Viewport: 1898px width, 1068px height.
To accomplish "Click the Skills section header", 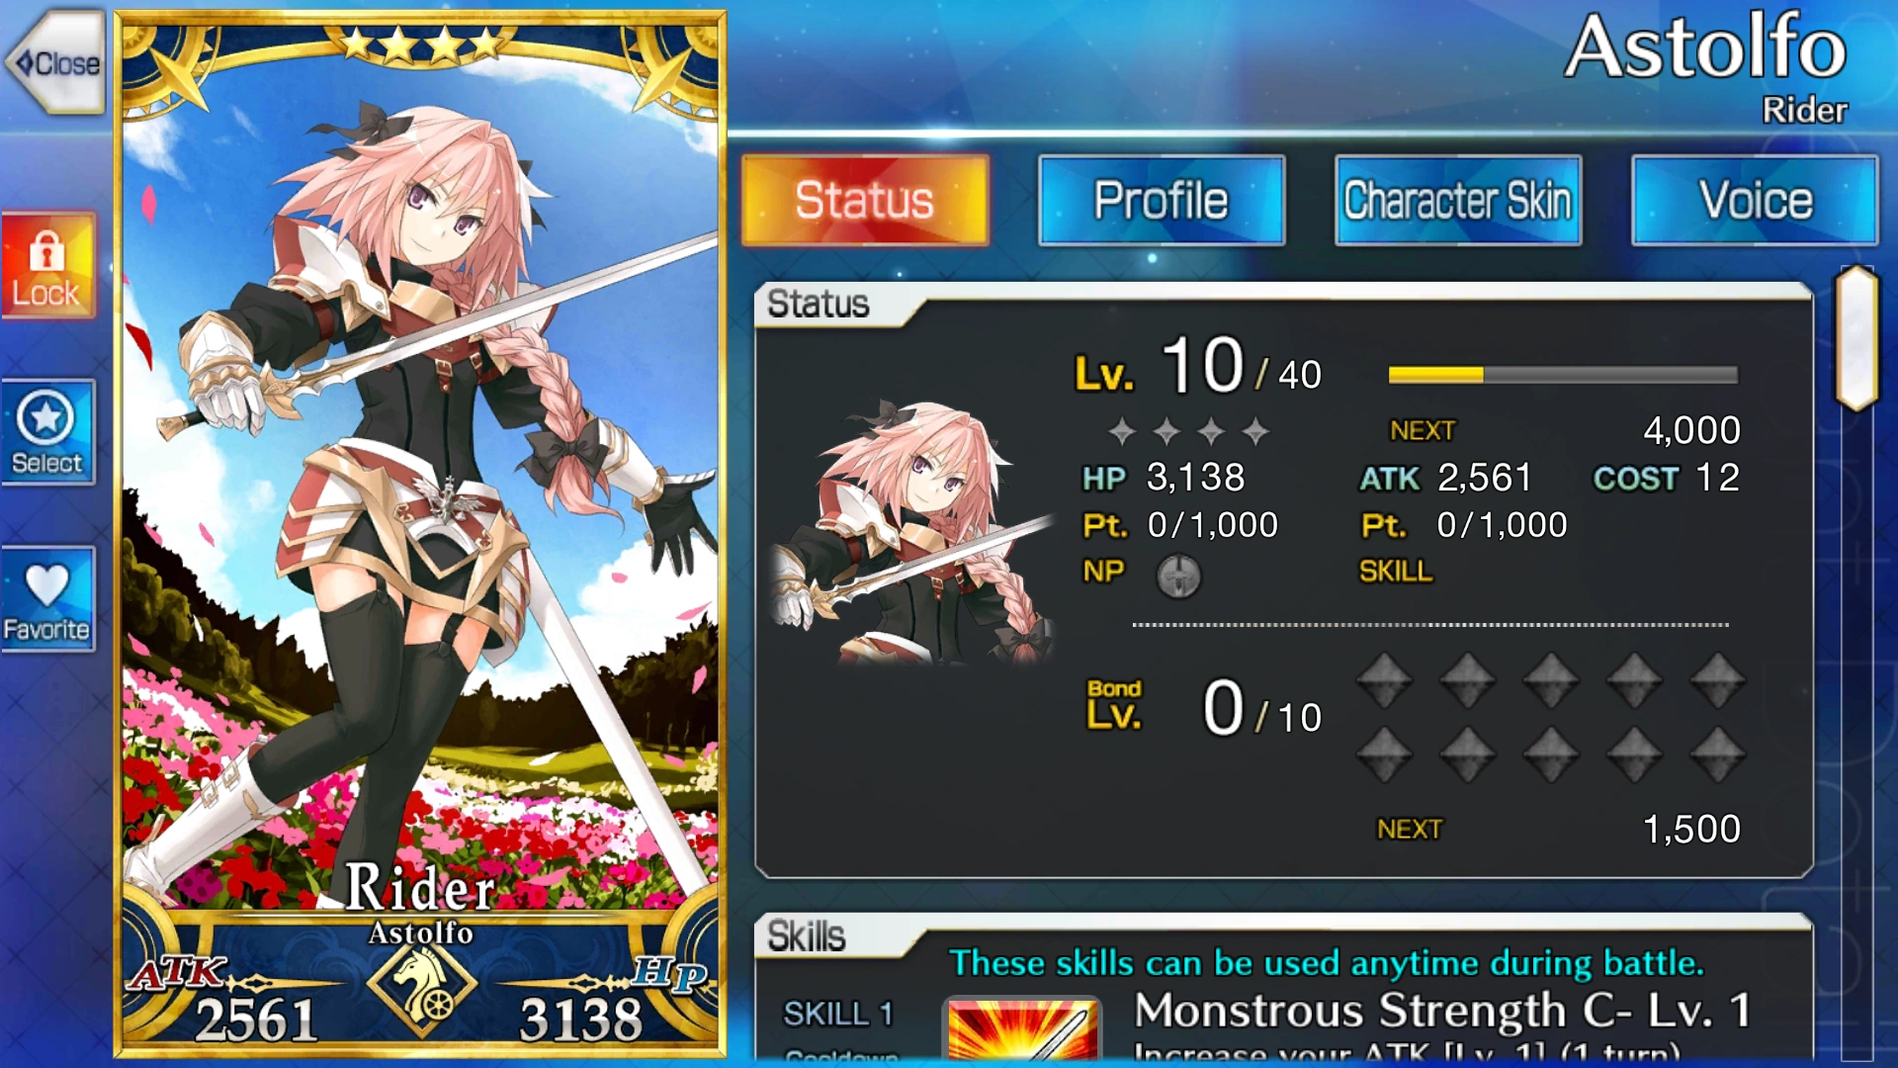I will 808,935.
